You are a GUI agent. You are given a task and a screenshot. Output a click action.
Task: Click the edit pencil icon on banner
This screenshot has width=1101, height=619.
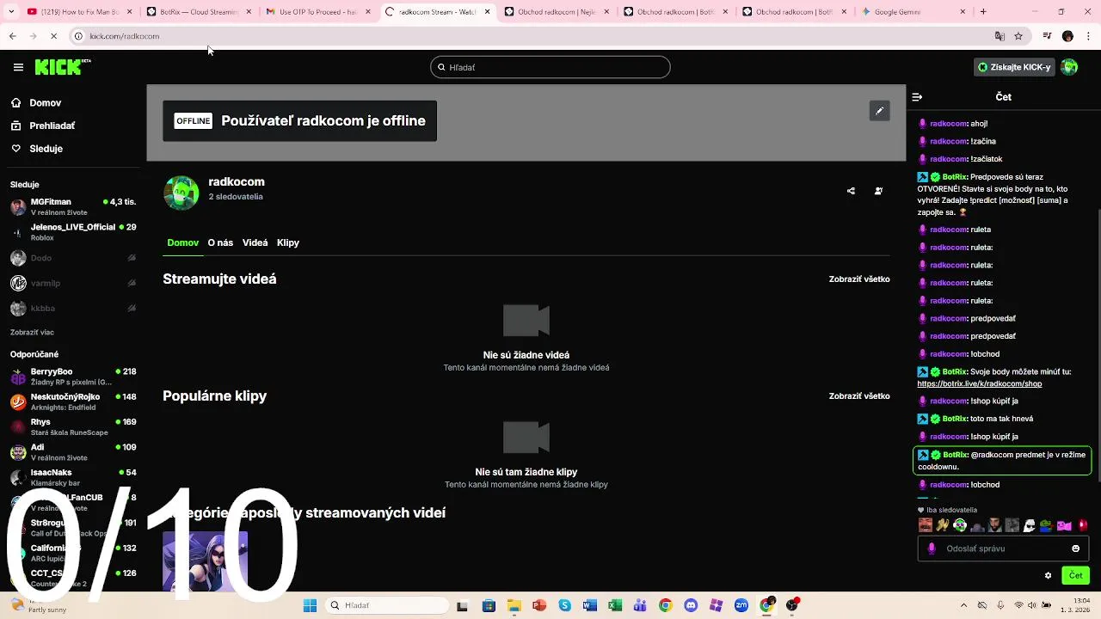click(x=879, y=111)
